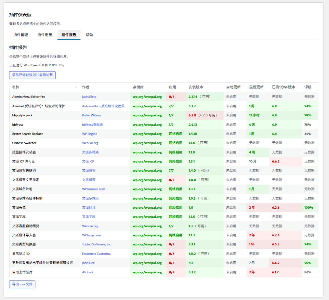The image size is (329, 300).
Task: Open the Robin Wilson author link
Action: click(91, 115)
